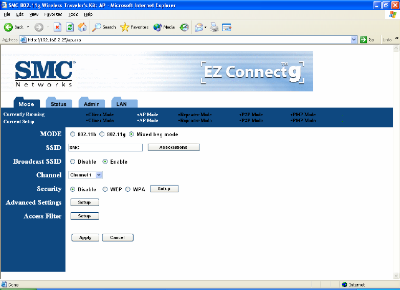
Task: Click the EZ Connect g banner
Action: [254, 72]
